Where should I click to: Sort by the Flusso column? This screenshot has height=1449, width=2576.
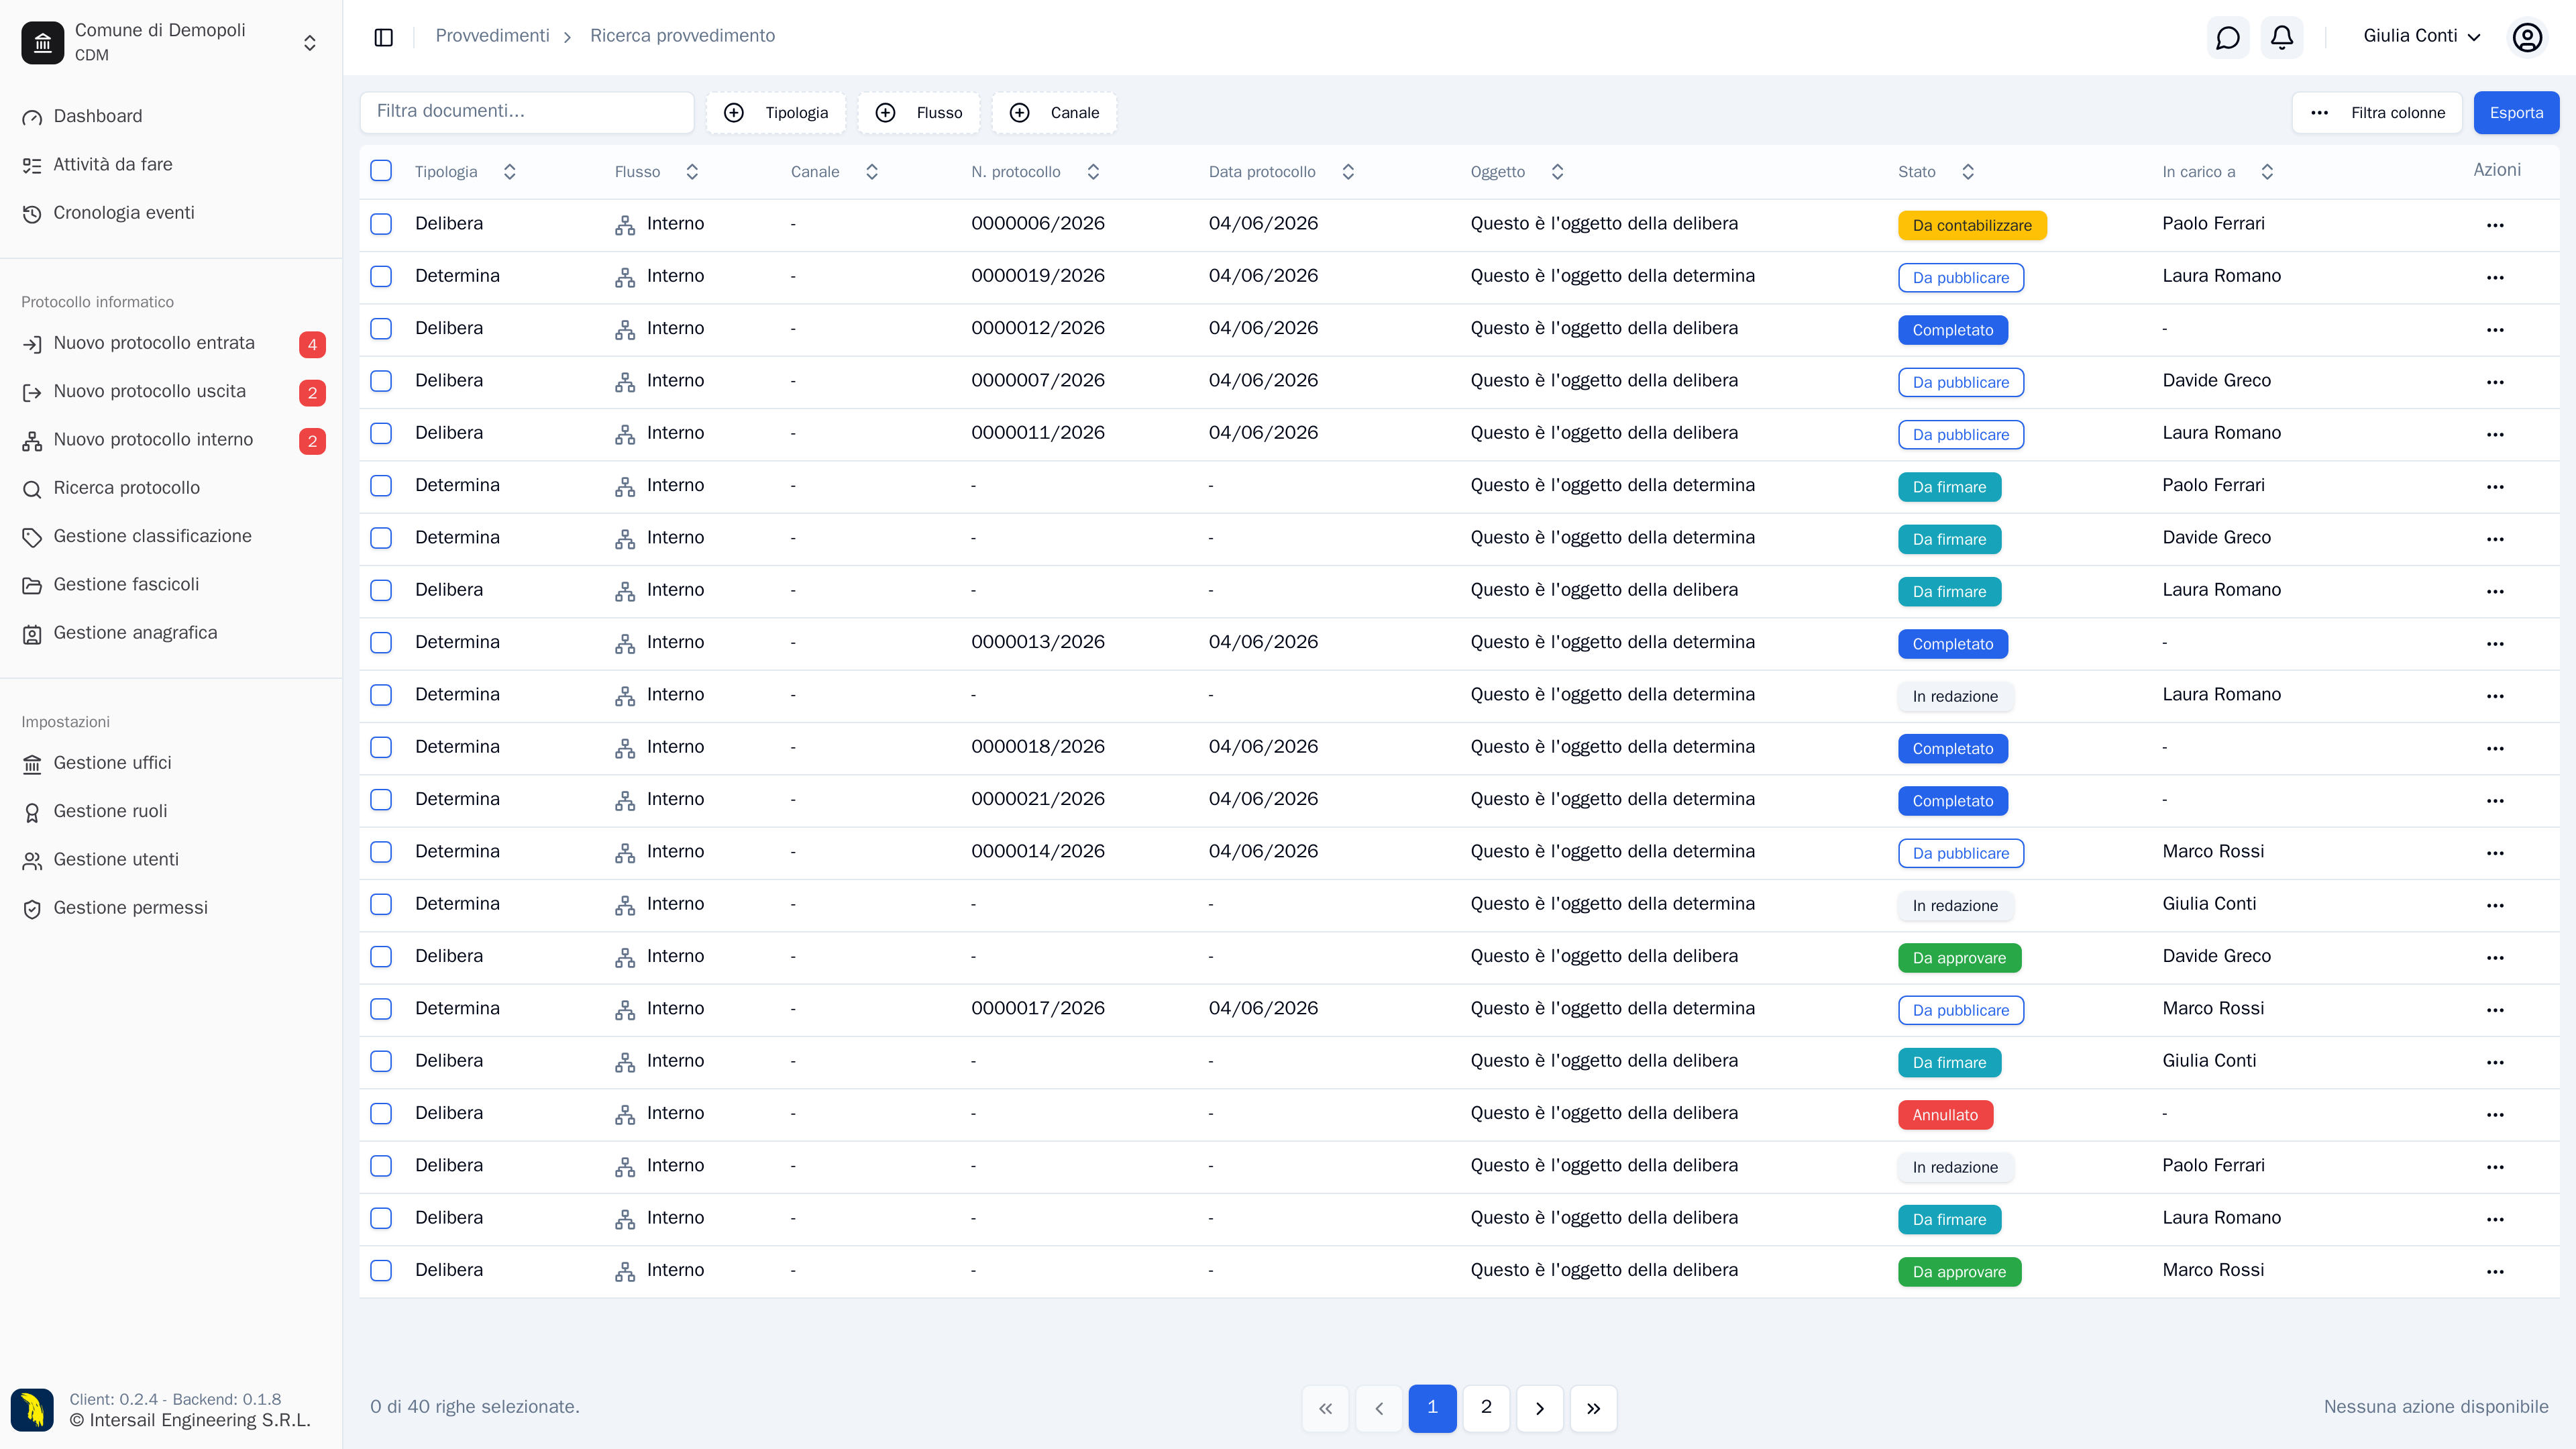(657, 172)
